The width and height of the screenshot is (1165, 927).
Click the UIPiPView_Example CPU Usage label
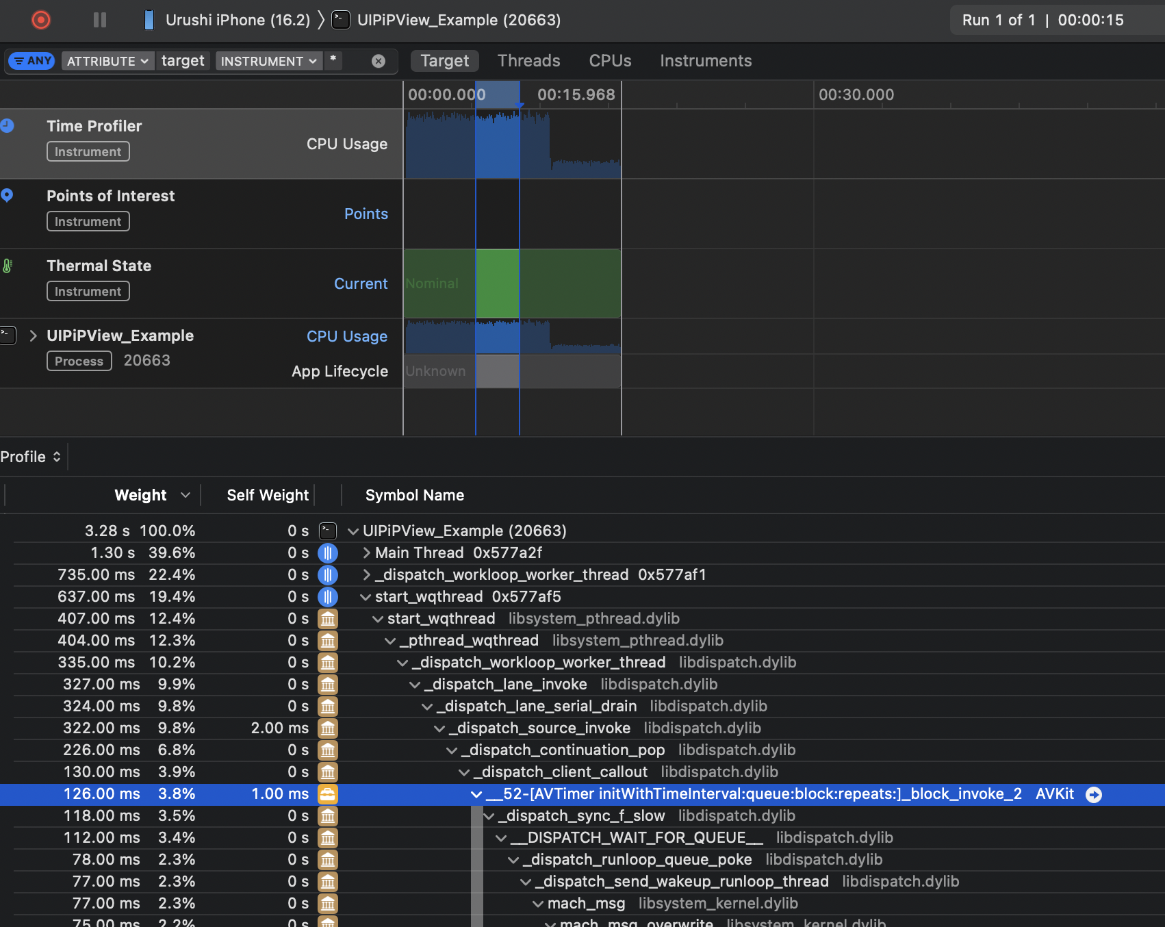pyautogui.click(x=347, y=336)
